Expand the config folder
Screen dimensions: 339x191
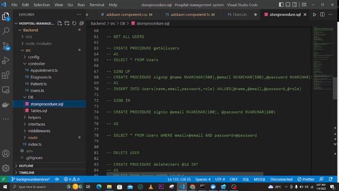tap(33, 57)
